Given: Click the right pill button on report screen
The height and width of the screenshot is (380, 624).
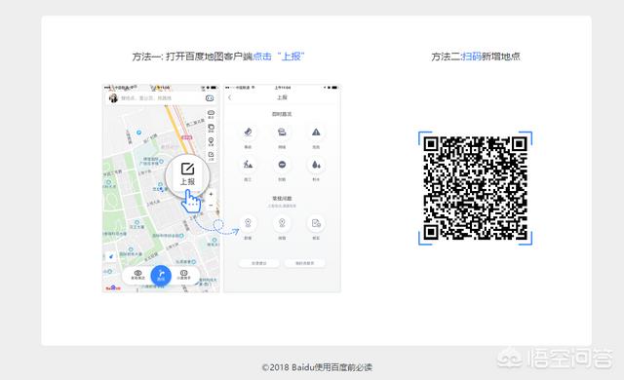Looking at the screenshot, I should (304, 263).
